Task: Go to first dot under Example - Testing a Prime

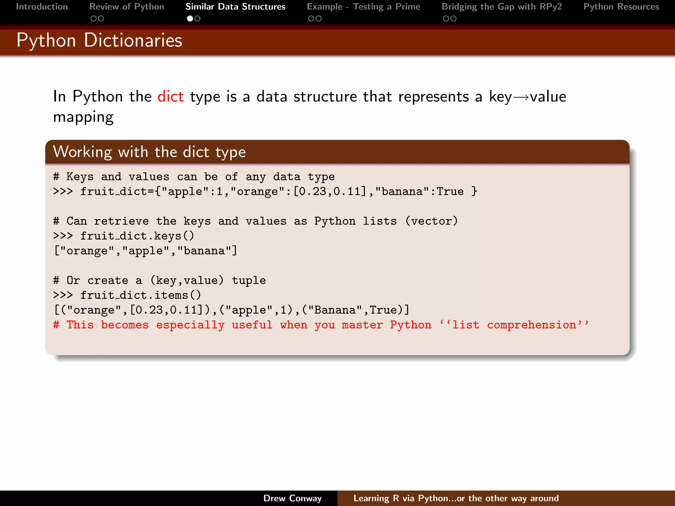Action: coord(311,19)
